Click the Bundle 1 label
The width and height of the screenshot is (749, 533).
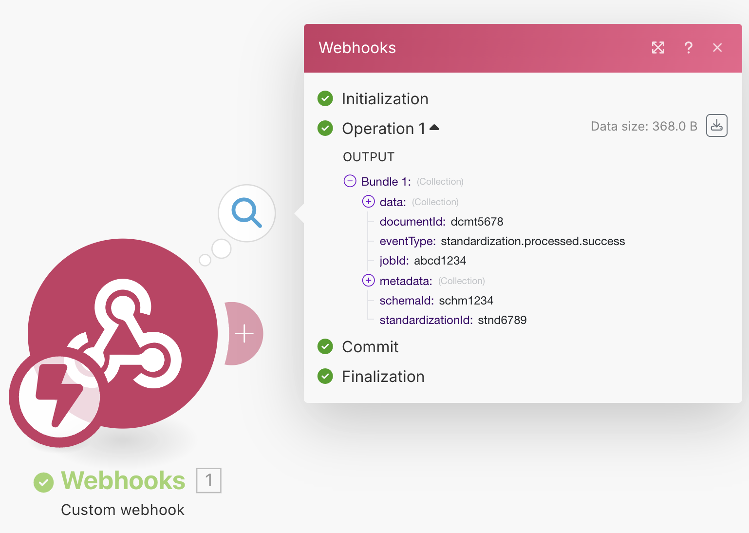(x=386, y=182)
